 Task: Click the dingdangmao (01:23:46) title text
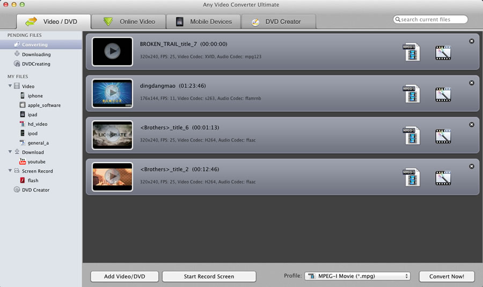coord(173,86)
